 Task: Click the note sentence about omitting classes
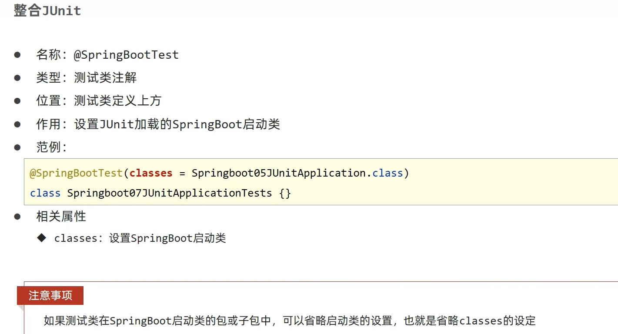(x=290, y=321)
